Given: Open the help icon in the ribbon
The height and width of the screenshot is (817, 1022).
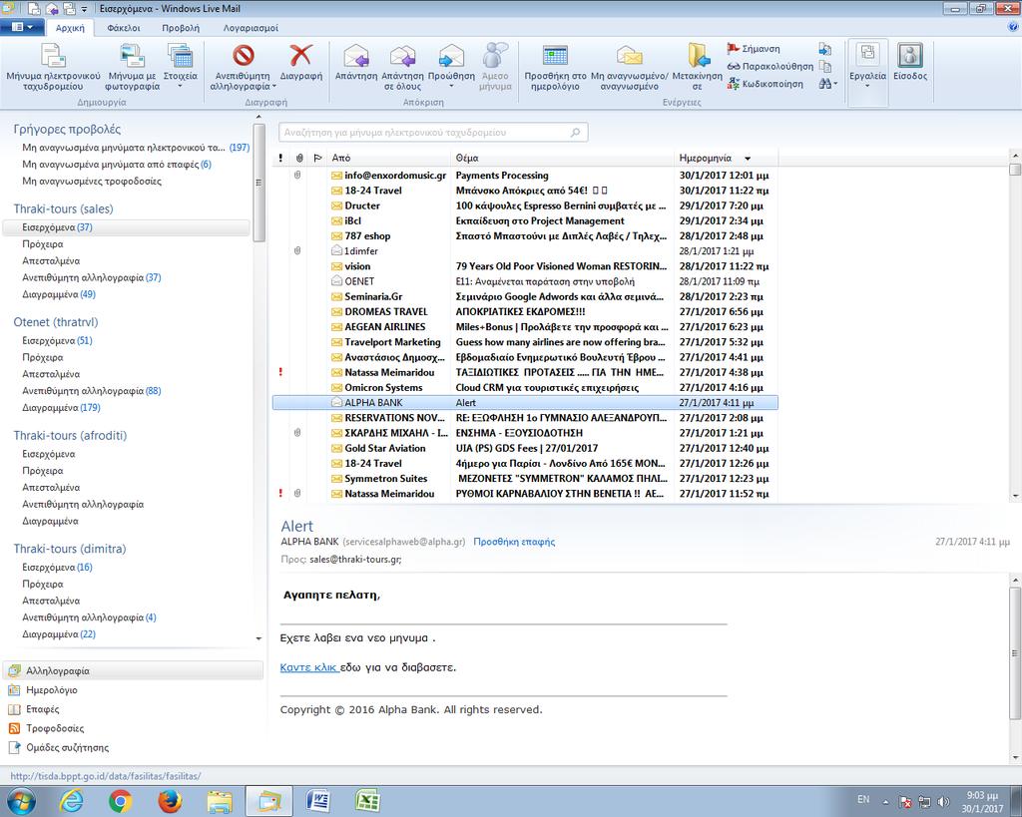Looking at the screenshot, I should 1013,27.
